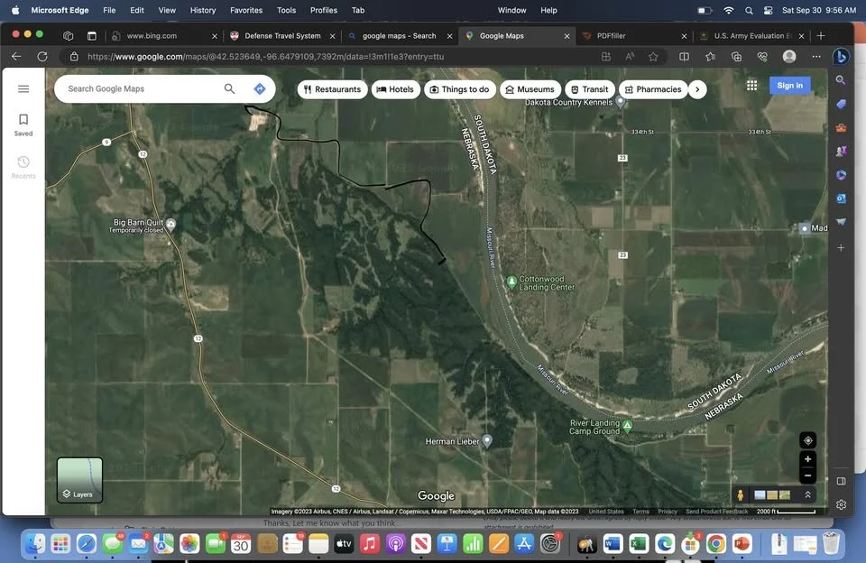Open the Bing Copilot sidebar icon

tap(841, 56)
